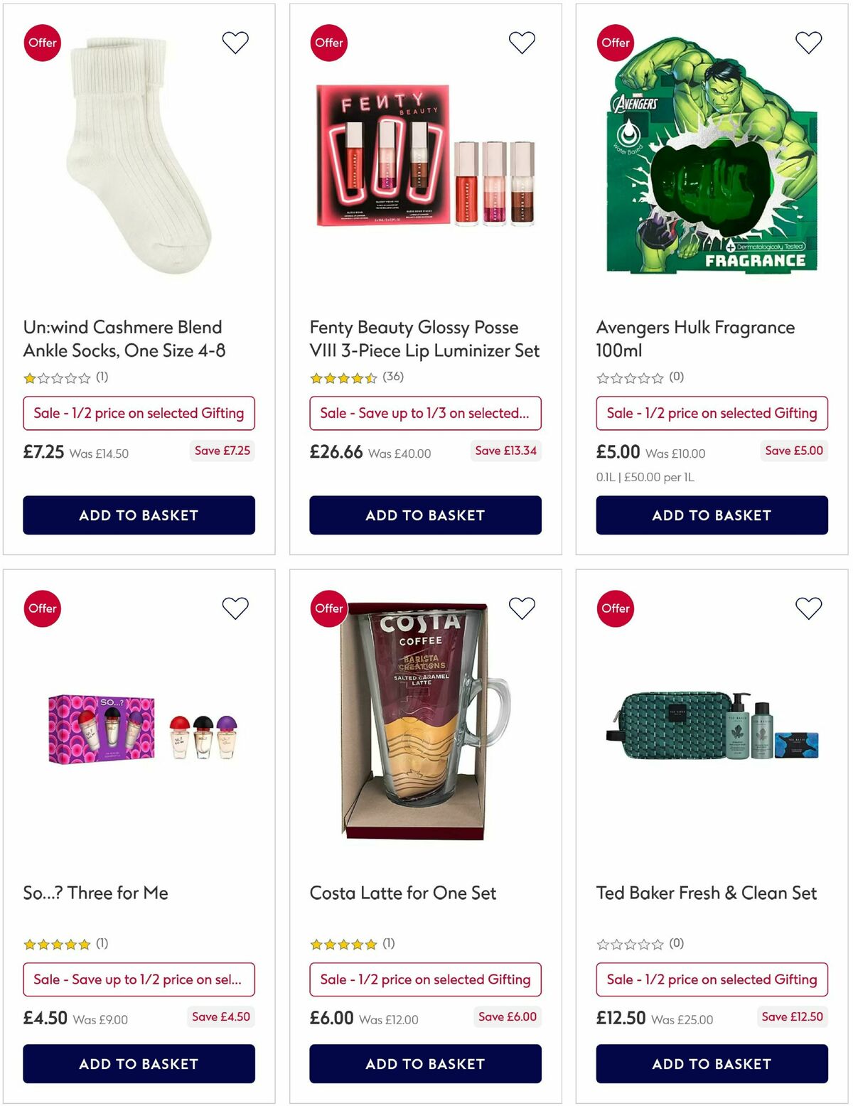The height and width of the screenshot is (1106, 853).
Task: Click the wishlist heart on the Avengers Hulk Fragrance
Action: (x=808, y=43)
